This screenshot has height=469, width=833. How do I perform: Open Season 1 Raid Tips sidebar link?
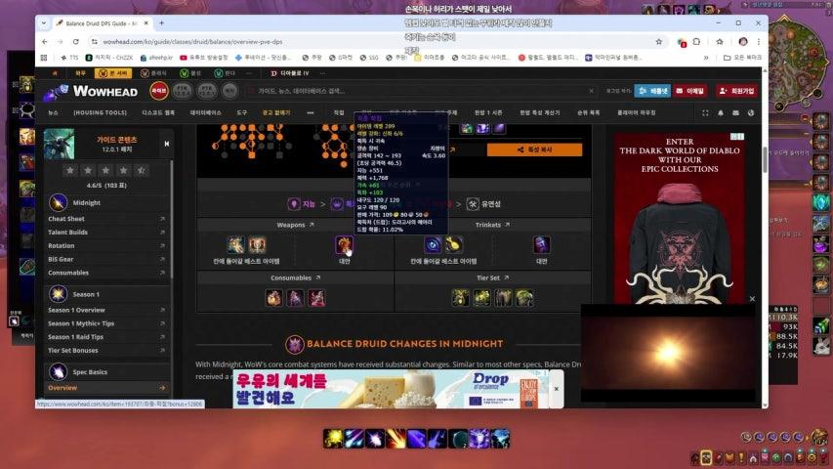[x=75, y=336]
